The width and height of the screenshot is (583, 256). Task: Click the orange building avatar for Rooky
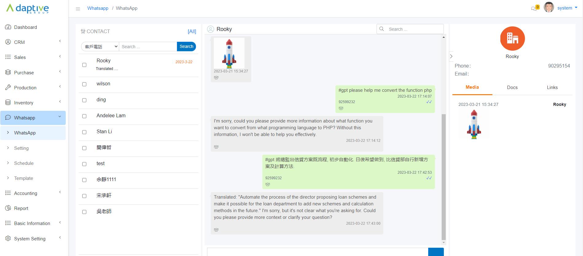coord(512,39)
